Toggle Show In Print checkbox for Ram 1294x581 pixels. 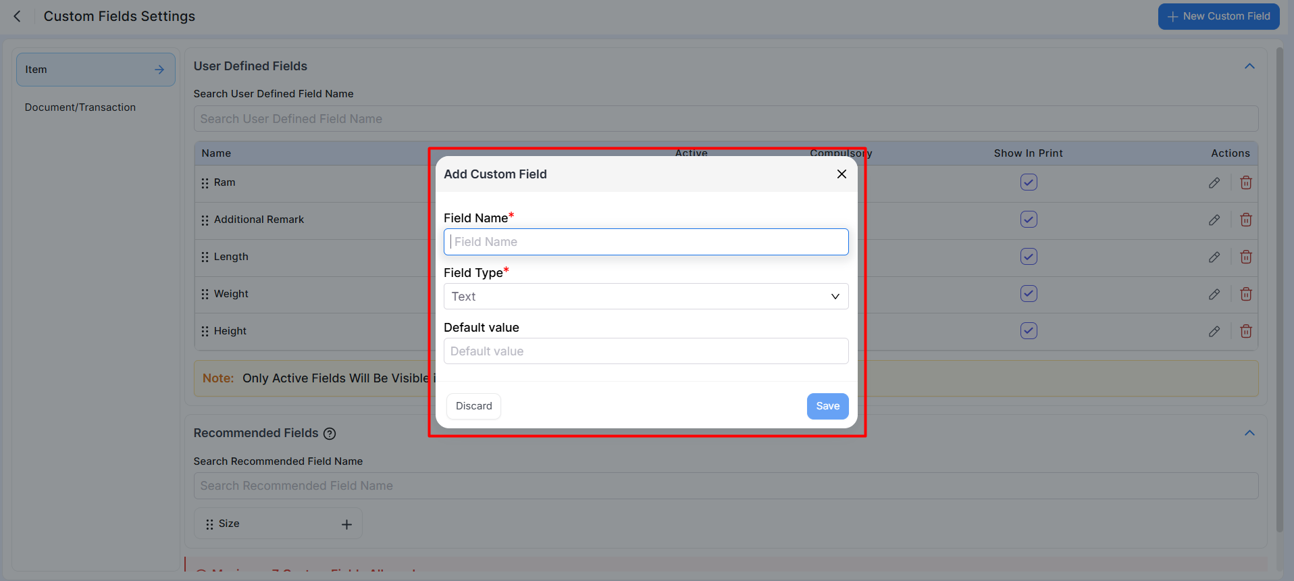(x=1028, y=182)
